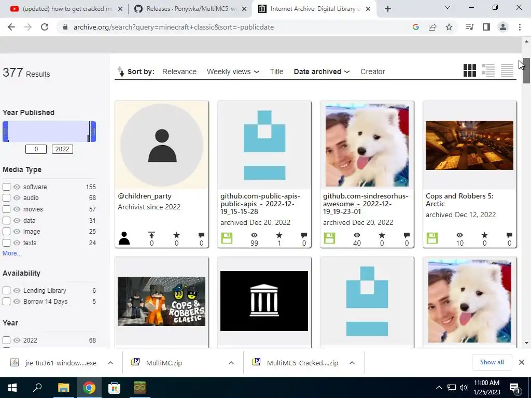Open Chrome tab search dropdown arrow

(x=448, y=7)
